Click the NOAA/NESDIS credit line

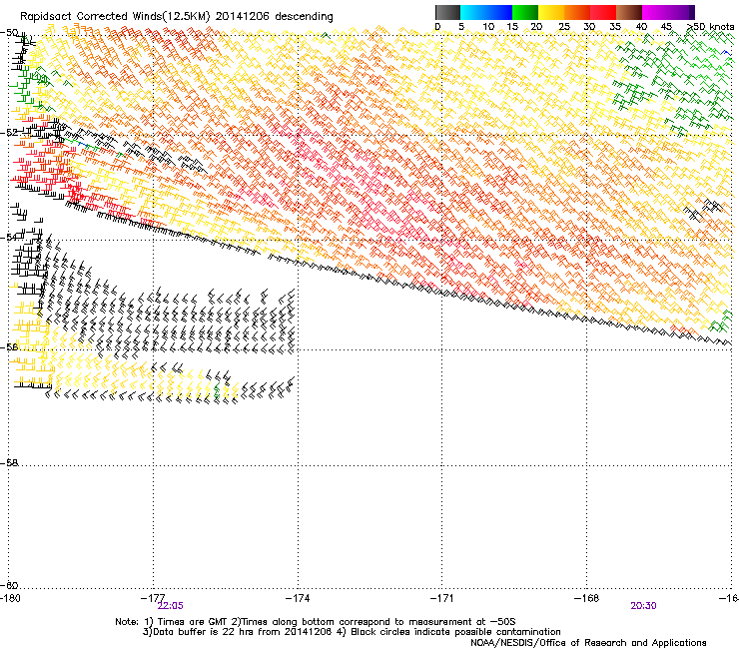[x=588, y=643]
